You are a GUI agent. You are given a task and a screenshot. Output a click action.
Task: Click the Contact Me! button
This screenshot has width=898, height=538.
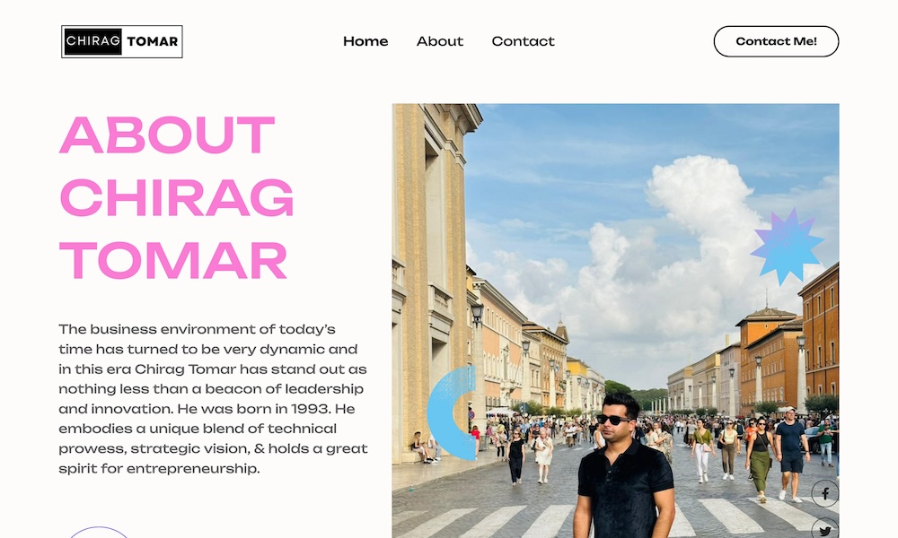[x=776, y=41]
